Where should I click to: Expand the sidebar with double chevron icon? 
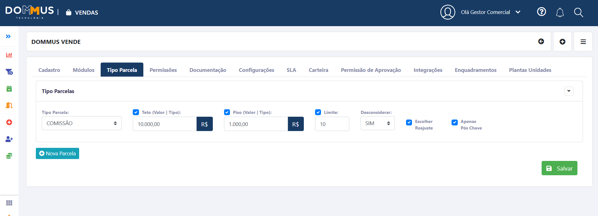(x=8, y=36)
